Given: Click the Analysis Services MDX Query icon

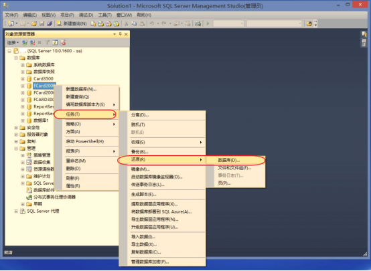Looking at the screenshot, I should click(101, 23).
